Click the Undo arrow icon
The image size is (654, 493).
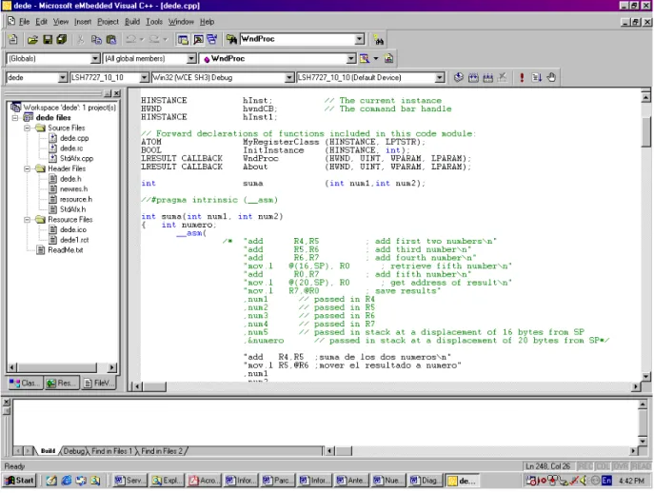131,40
